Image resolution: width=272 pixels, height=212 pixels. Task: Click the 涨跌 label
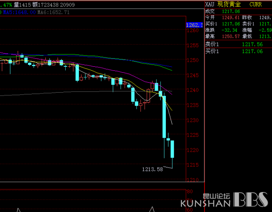(x=210, y=30)
